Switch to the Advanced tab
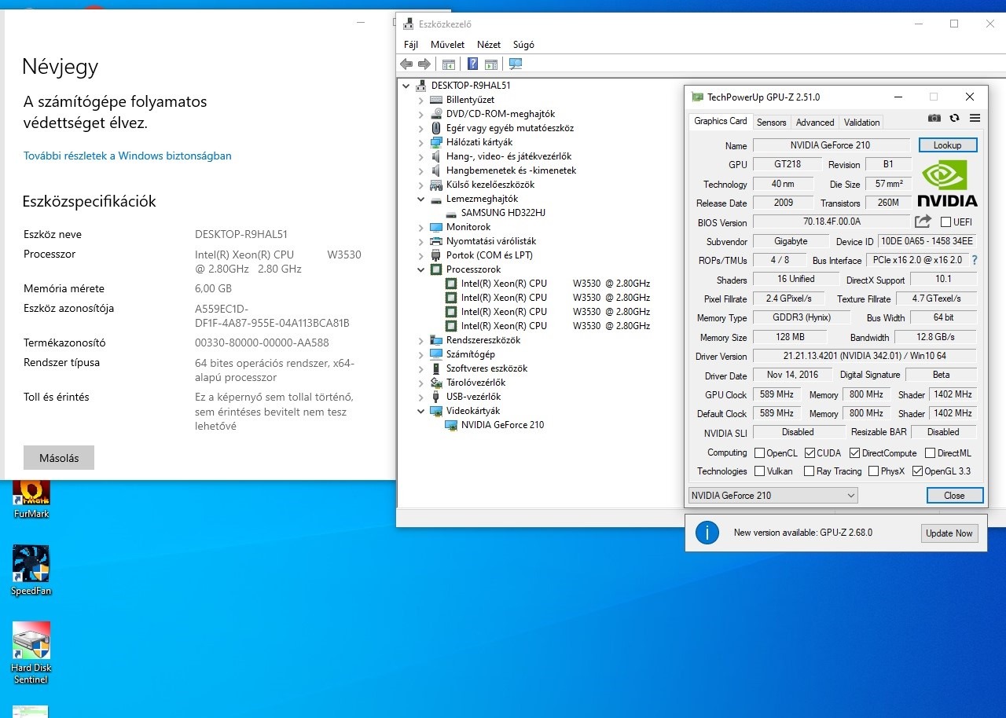This screenshot has height=718, width=1006. pos(815,123)
